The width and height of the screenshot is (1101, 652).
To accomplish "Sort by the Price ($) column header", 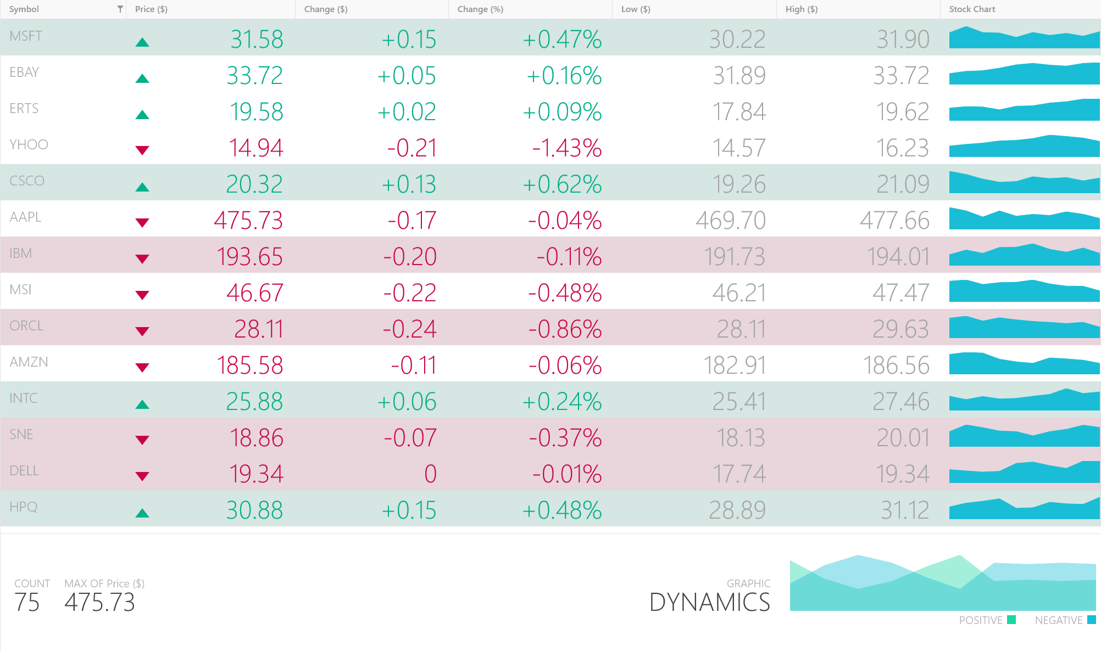I will point(152,9).
